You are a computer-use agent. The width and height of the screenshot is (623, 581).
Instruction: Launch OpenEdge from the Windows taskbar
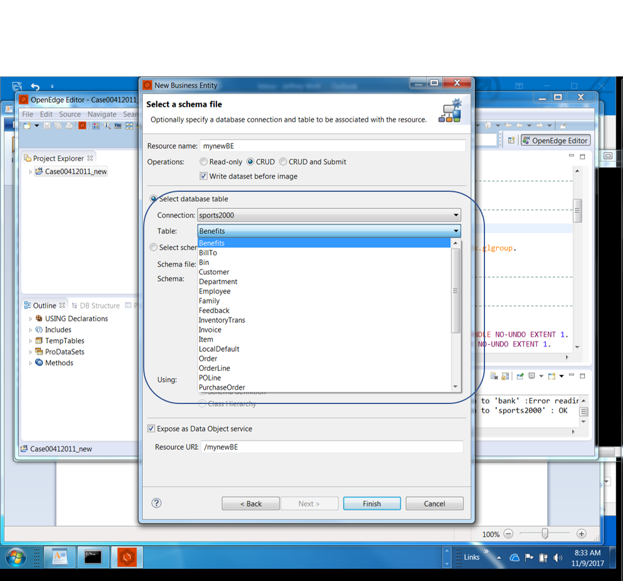click(127, 557)
